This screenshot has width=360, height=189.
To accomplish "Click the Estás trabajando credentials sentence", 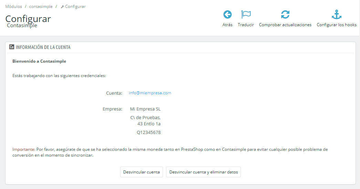I will (59, 76).
